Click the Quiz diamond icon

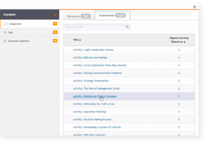(5, 32)
